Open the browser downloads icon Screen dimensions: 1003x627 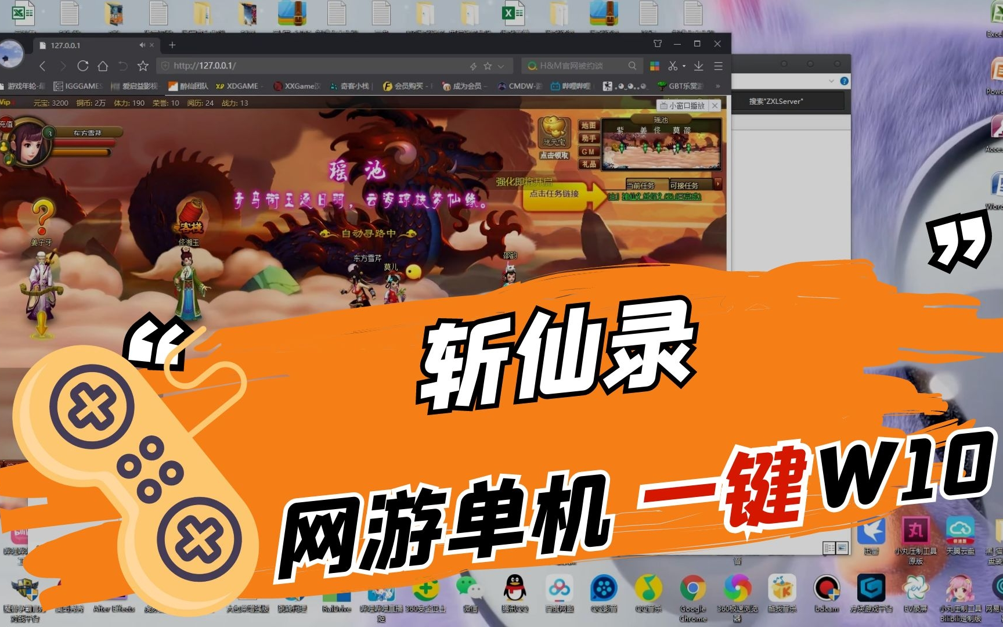coord(699,66)
